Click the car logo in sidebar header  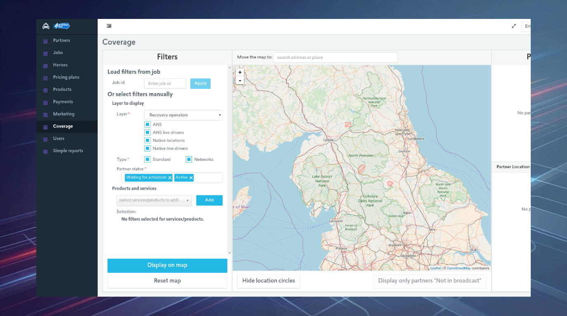coord(46,26)
